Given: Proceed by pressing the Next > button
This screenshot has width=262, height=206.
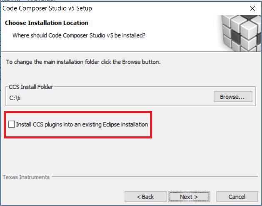Looking at the screenshot, I should 189,196.
